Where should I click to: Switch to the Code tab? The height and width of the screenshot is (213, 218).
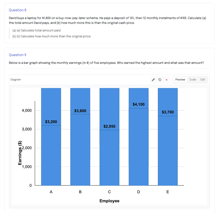[192, 79]
